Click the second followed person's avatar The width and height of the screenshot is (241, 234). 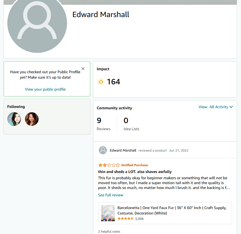coord(32,119)
